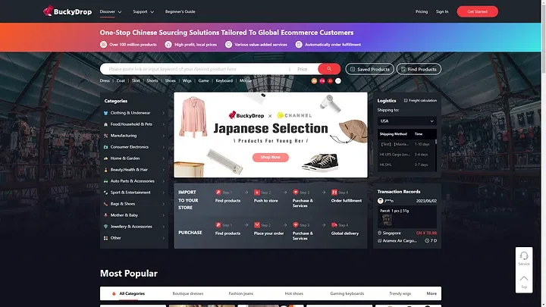Click the Dress quick search keyword
Image resolution: width=546 pixels, height=307 pixels.
pyautogui.click(x=105, y=81)
